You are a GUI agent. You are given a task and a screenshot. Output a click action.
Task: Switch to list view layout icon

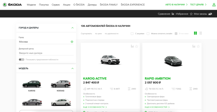click(200, 33)
